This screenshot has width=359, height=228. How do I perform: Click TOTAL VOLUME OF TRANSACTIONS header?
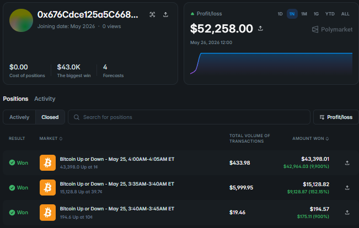pos(250,138)
